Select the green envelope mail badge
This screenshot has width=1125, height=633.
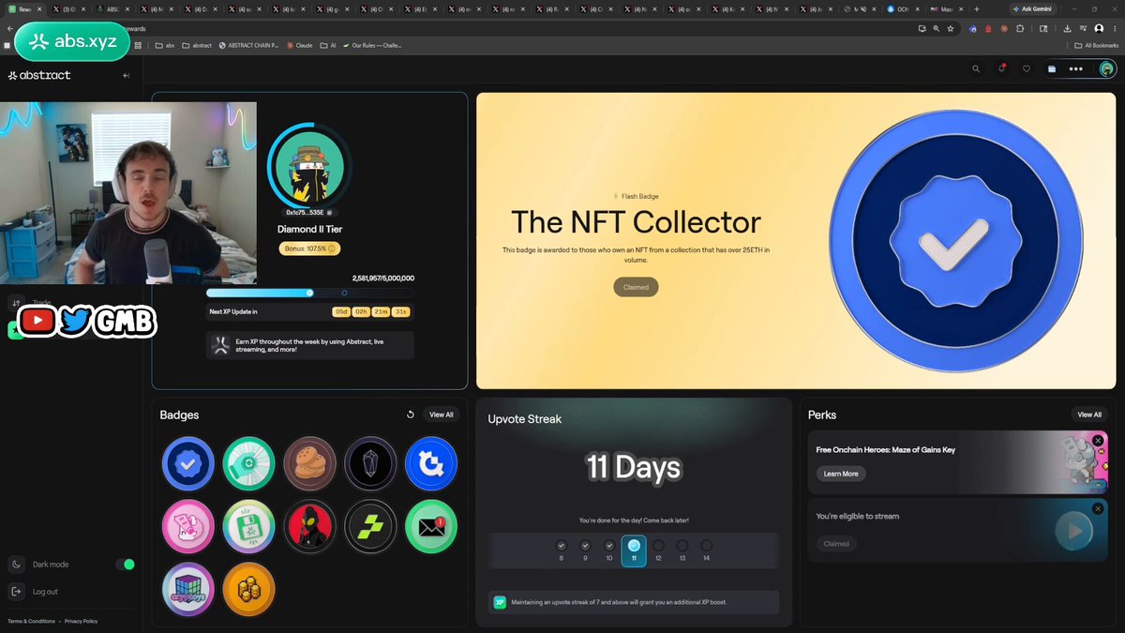431,526
